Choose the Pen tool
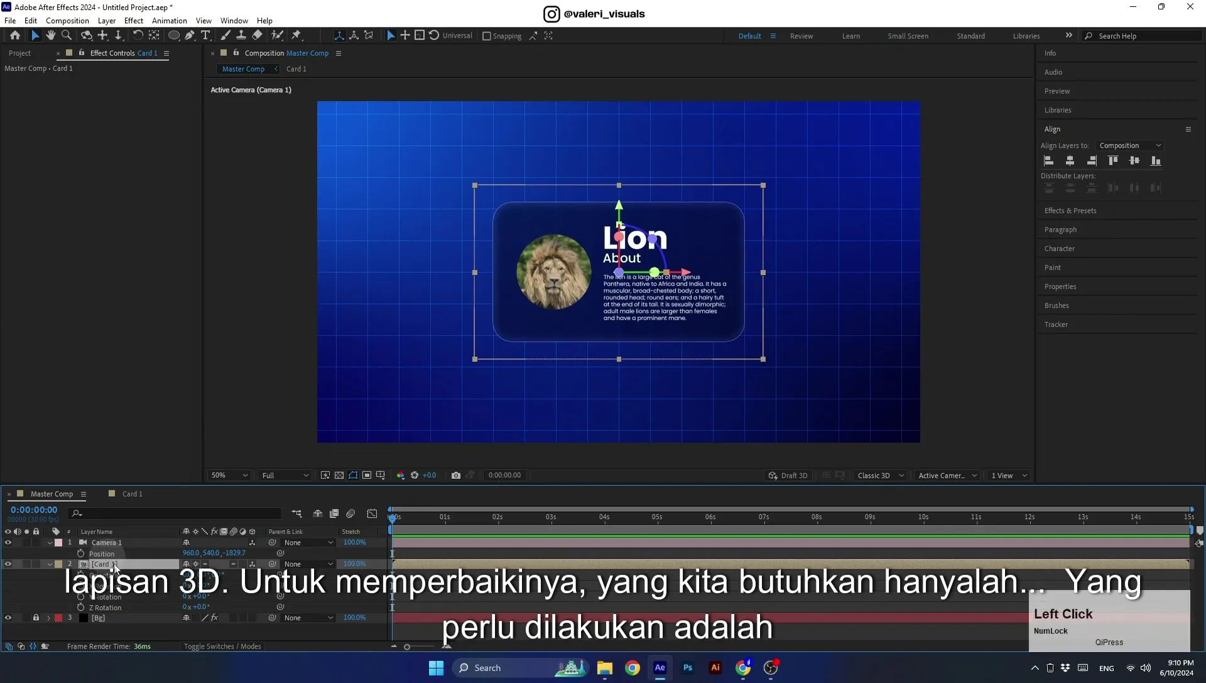 click(190, 36)
